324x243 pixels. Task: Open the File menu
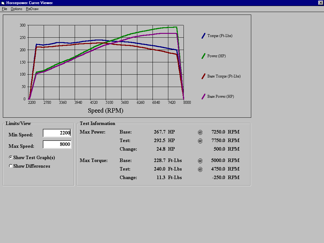pos(4,9)
